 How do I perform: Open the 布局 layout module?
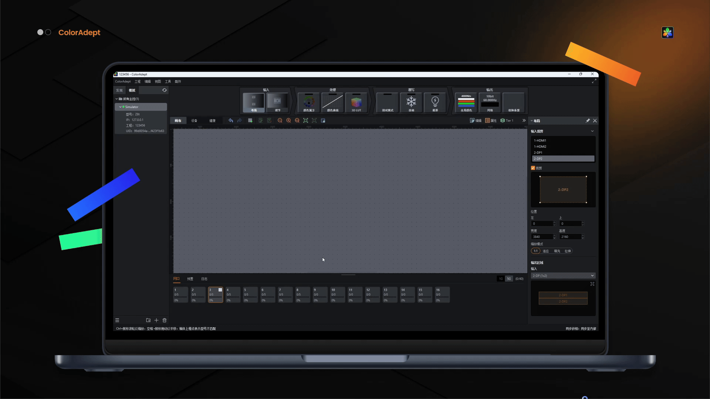pyautogui.click(x=254, y=103)
